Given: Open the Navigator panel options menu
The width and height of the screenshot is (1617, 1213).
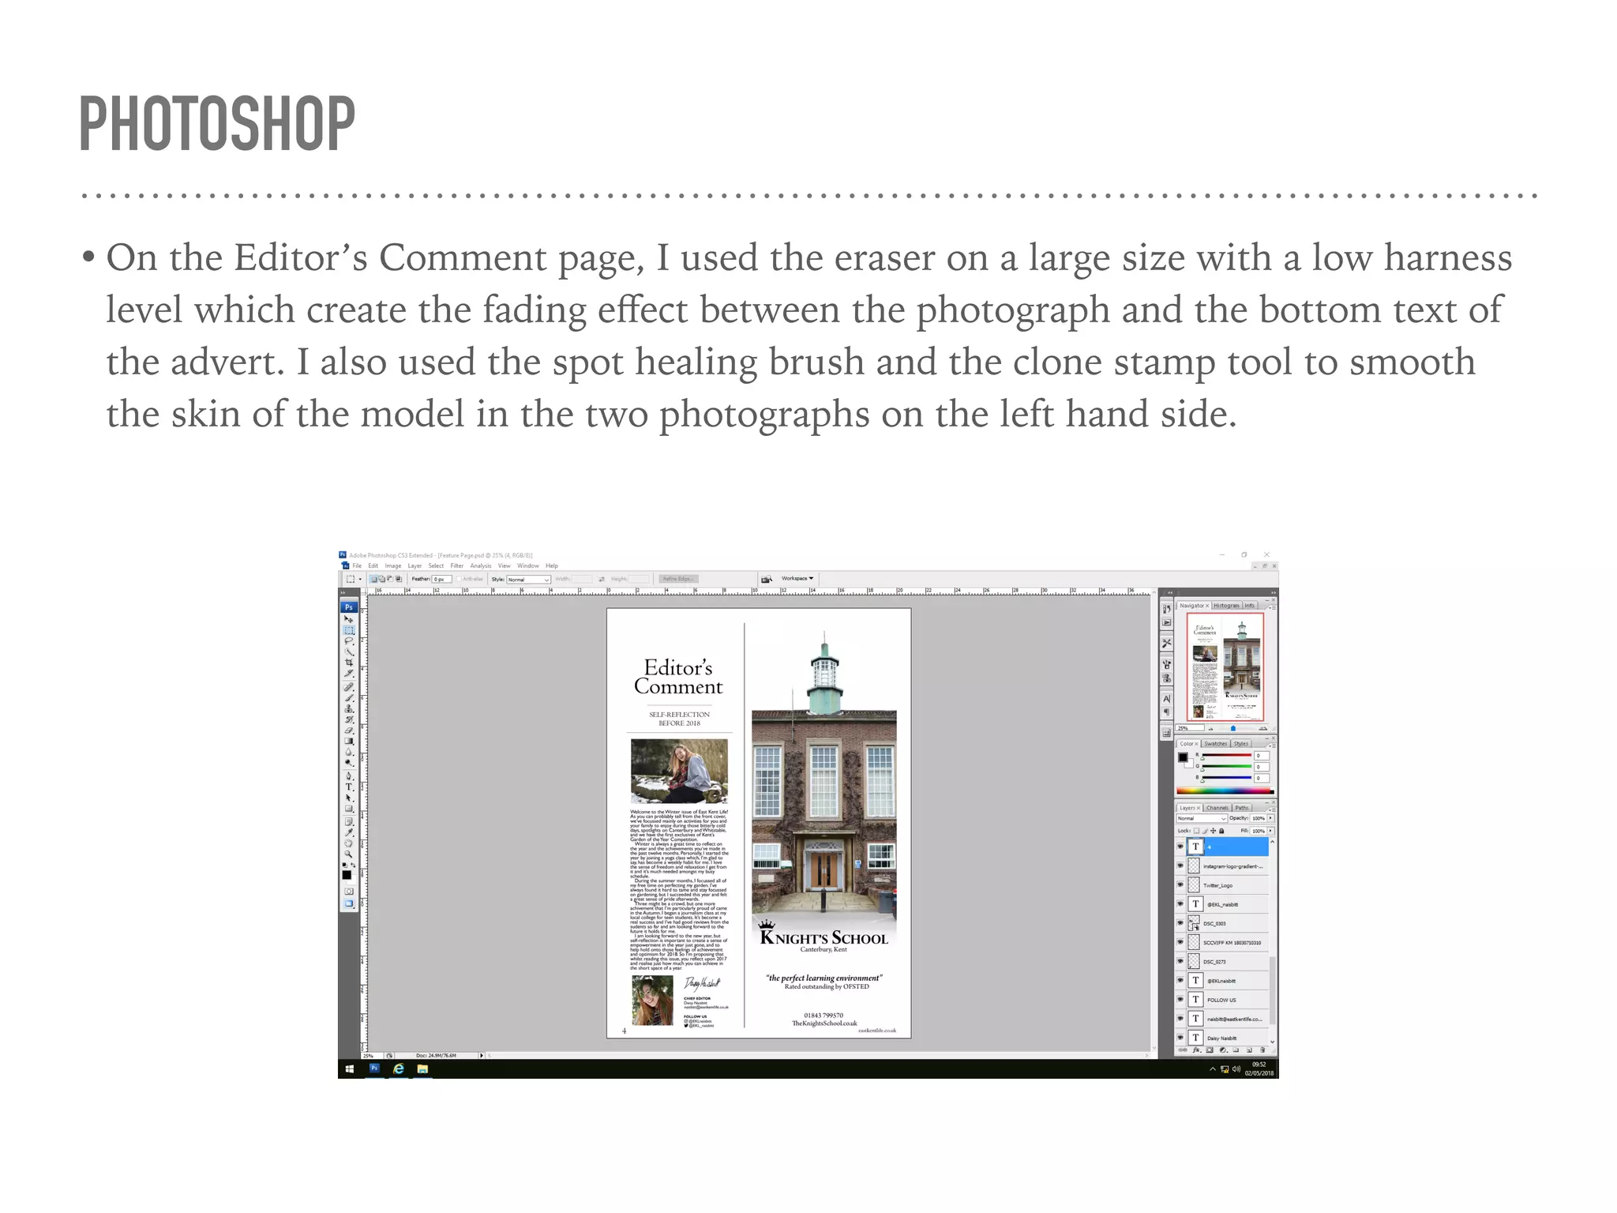Looking at the screenshot, I should click(1273, 608).
